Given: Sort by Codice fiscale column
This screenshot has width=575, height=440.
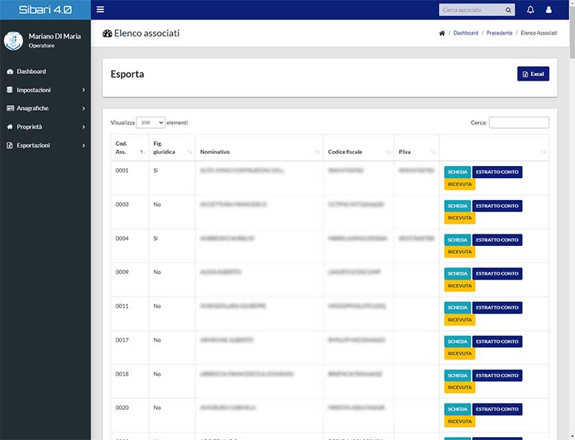Looking at the screenshot, I should pos(359,147).
